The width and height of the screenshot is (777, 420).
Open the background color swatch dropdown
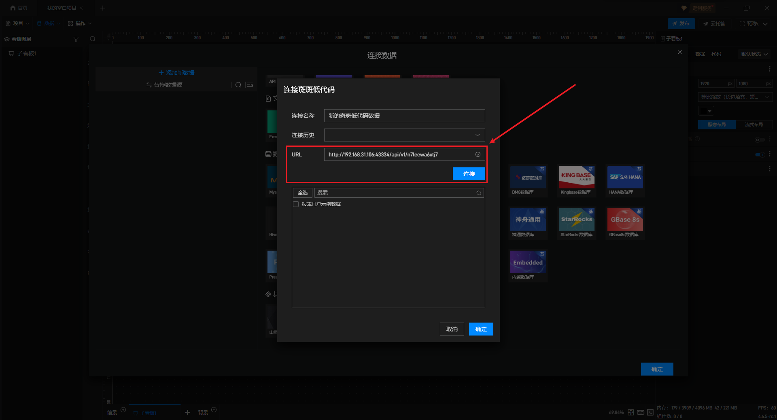coord(706,111)
